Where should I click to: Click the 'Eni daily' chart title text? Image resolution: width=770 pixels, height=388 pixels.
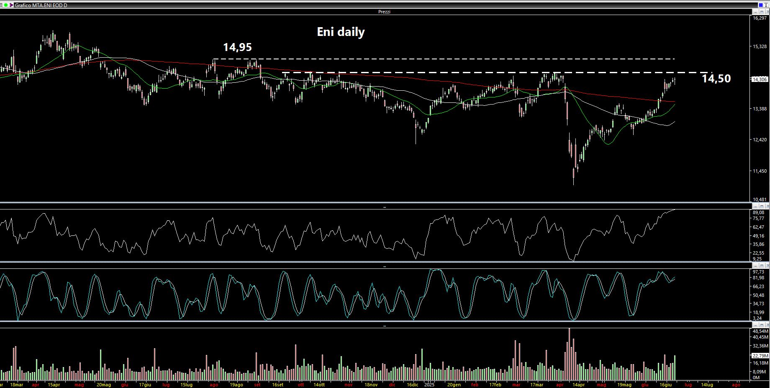tap(341, 32)
